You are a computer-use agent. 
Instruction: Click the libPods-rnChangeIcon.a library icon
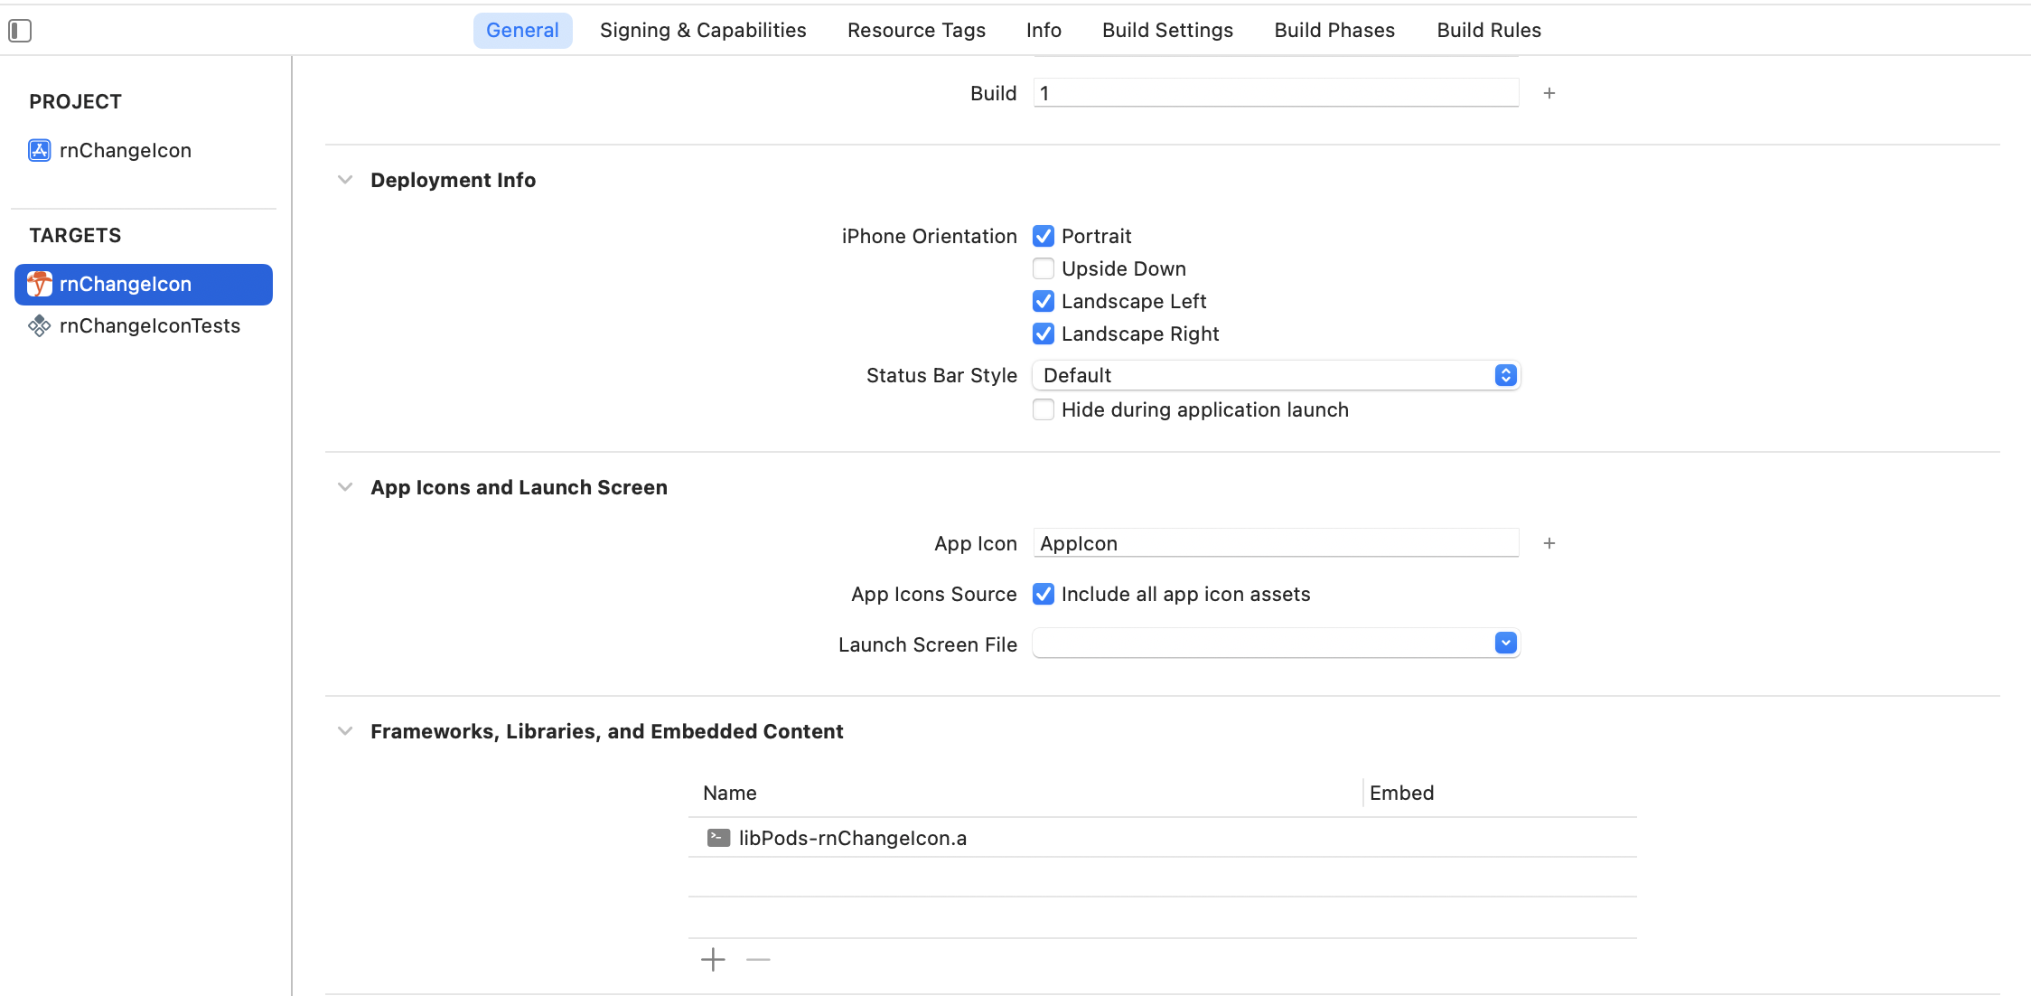pyautogui.click(x=718, y=838)
